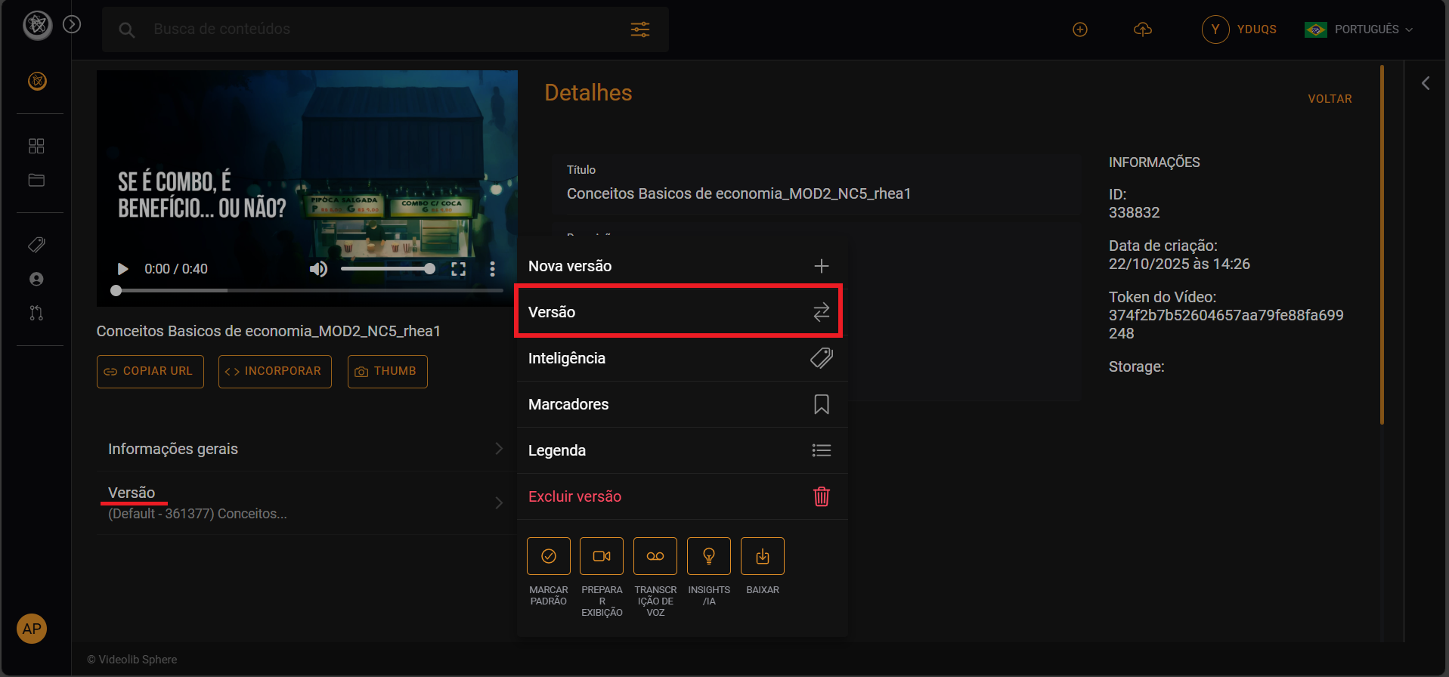Click the AP user avatar
The width and height of the screenshot is (1449, 677).
click(x=32, y=629)
